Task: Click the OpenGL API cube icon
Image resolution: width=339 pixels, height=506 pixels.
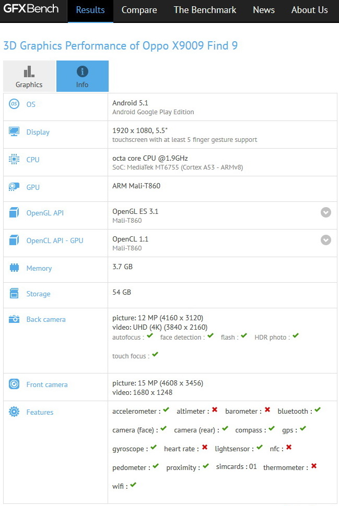Action: [14, 212]
